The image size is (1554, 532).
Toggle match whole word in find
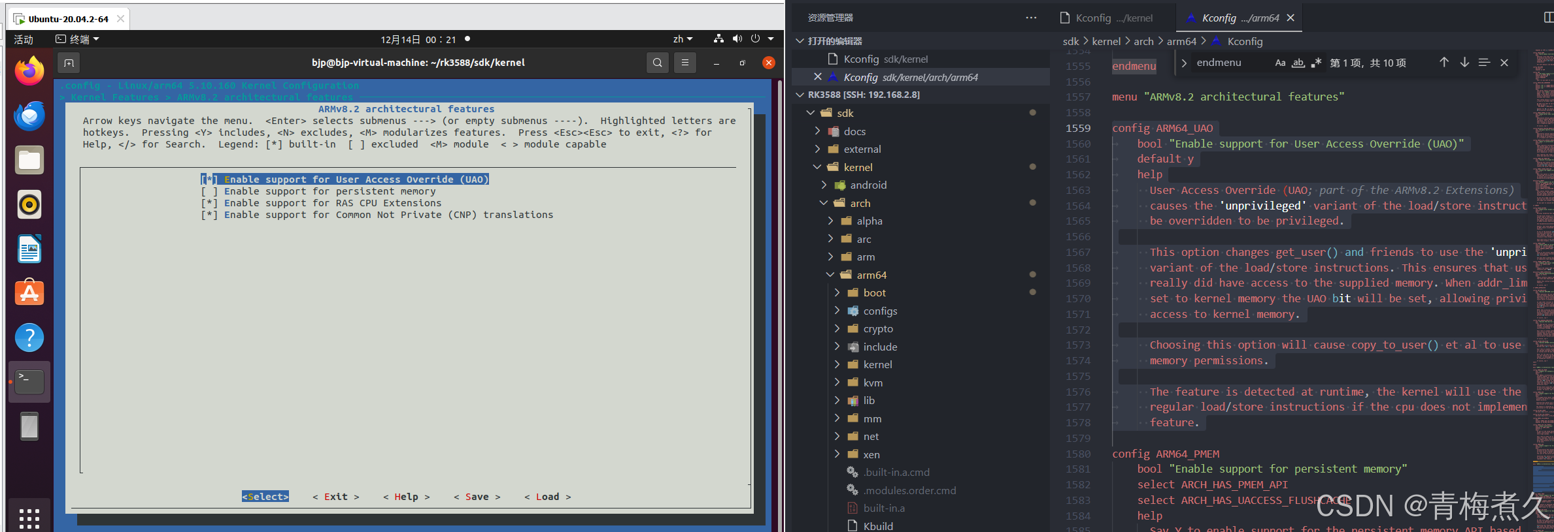(1298, 63)
